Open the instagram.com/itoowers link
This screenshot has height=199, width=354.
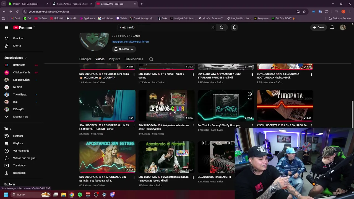pos(130,42)
